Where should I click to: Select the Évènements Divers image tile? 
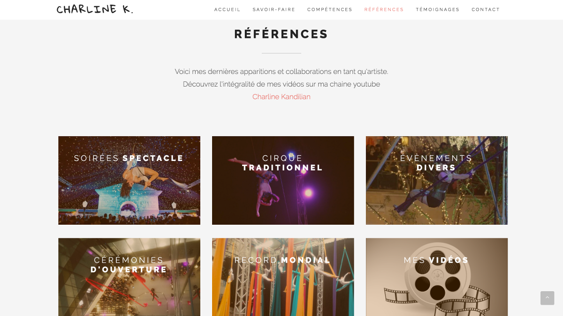(x=437, y=180)
